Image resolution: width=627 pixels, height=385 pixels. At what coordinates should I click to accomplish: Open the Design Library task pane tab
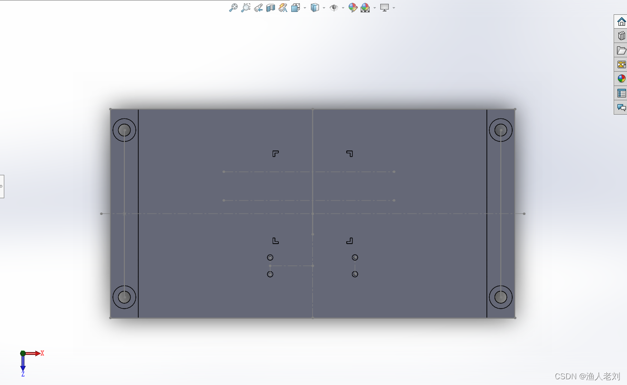pyautogui.click(x=621, y=36)
